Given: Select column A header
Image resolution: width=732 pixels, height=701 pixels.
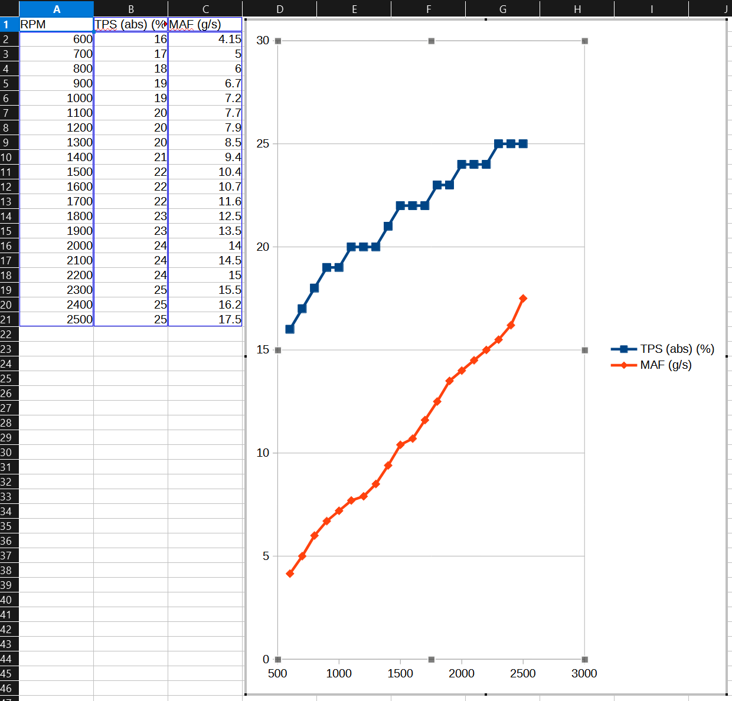Looking at the screenshot, I should click(x=57, y=9).
